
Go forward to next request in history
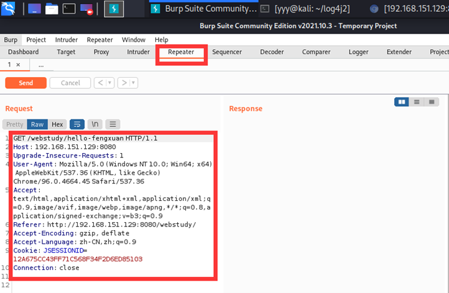point(124,83)
